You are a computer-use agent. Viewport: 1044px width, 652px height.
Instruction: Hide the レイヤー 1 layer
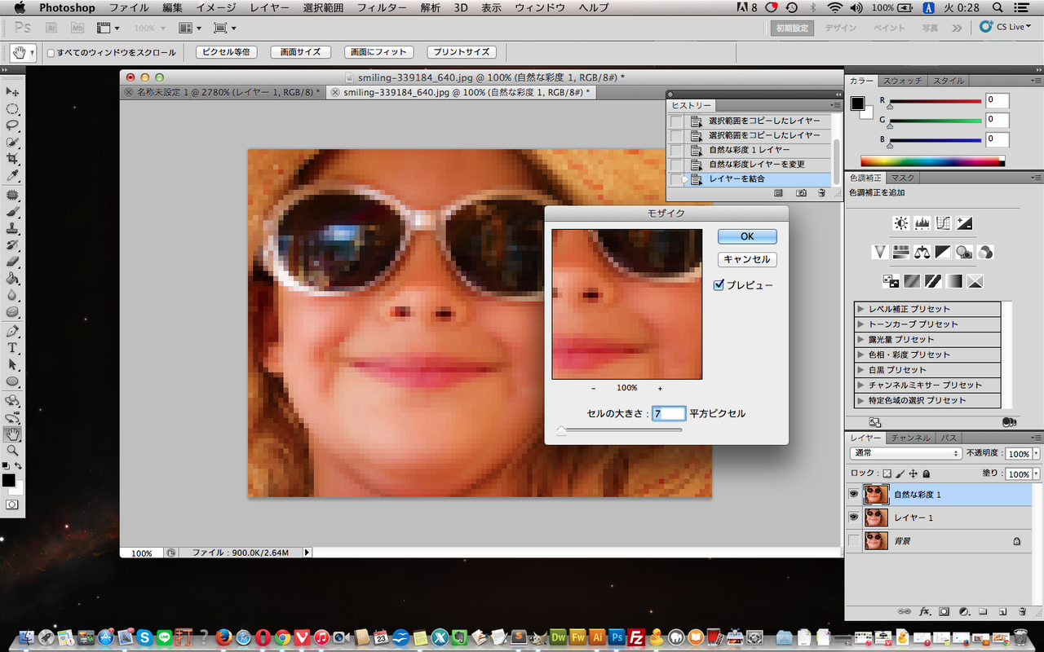pos(854,518)
